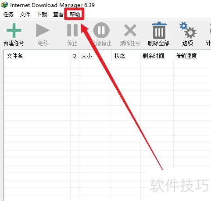Click the 选项 label under gears

click(x=187, y=43)
